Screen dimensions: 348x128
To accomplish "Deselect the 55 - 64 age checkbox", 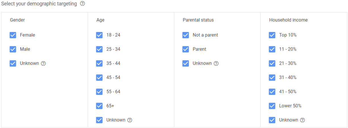I will [99, 92].
